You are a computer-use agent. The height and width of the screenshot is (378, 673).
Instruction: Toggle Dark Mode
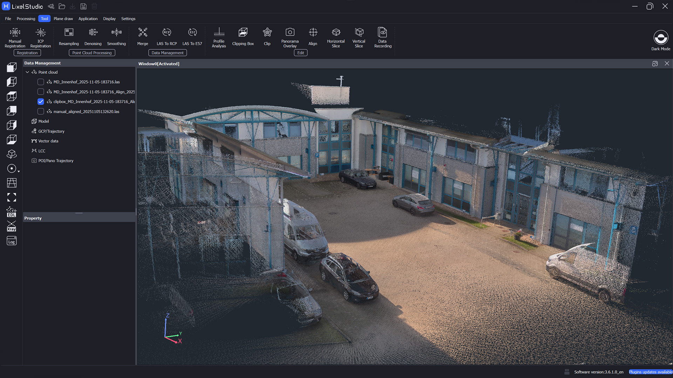tap(660, 39)
